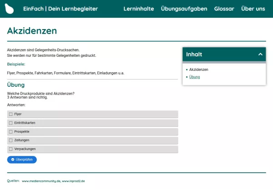Click the text '3 Antworten sind richtig.'

tap(27, 97)
